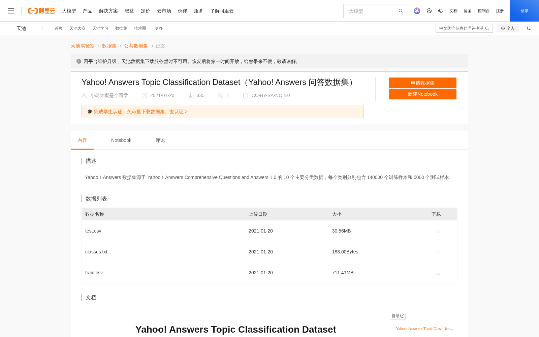
Task: Expand the 更多 menu in Tianchi nav
Action: [x=159, y=28]
